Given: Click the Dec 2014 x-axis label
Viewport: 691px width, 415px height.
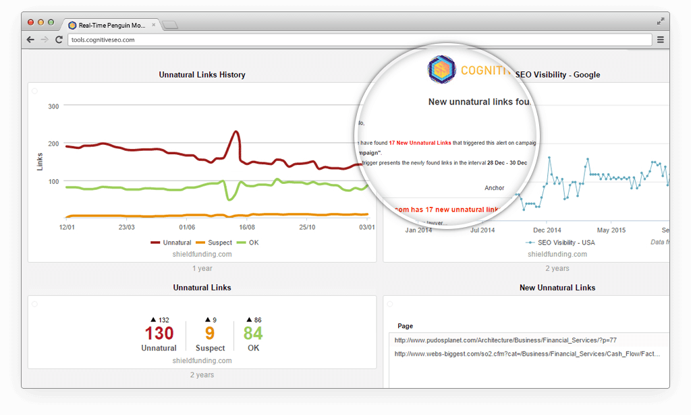Looking at the screenshot, I should (547, 230).
